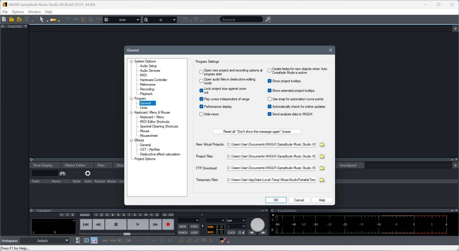Enable Create fades for new objects checkbox
This screenshot has height=251, width=459.
pyautogui.click(x=269, y=71)
